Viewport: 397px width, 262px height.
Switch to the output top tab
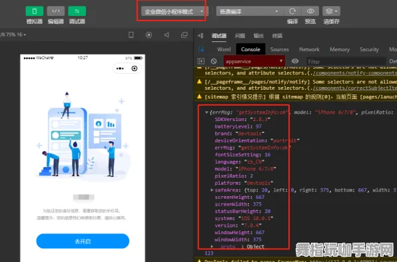click(258, 36)
